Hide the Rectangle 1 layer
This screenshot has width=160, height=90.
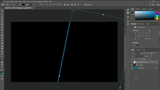pyautogui.click(x=132, y=65)
